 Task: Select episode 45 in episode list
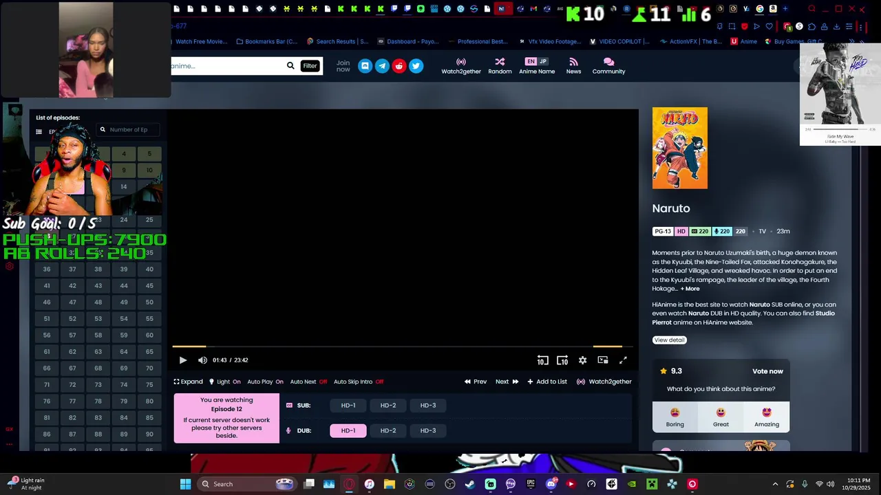click(149, 286)
